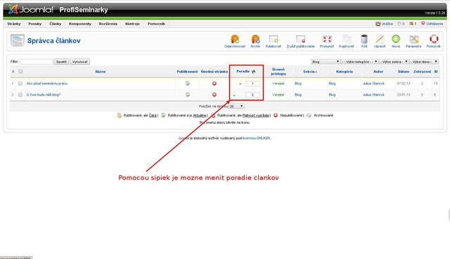Image resolution: width=450 pixels, height=259 pixels.
Task: Sort by the Úvodná stránka column header
Action: pyautogui.click(x=214, y=72)
